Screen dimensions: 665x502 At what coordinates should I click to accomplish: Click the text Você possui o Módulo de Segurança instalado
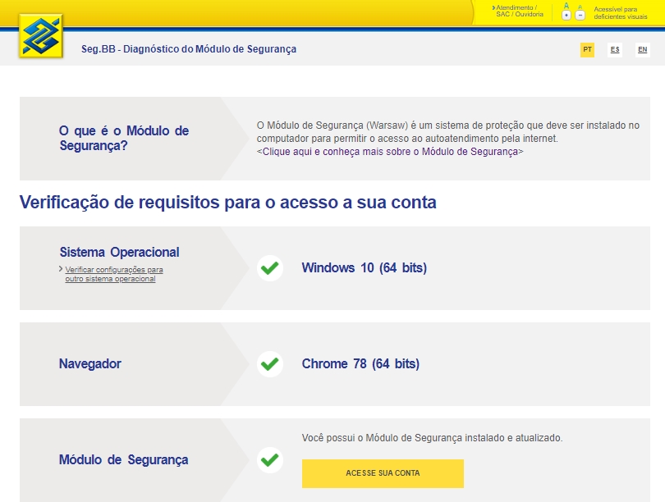pyautogui.click(x=432, y=438)
